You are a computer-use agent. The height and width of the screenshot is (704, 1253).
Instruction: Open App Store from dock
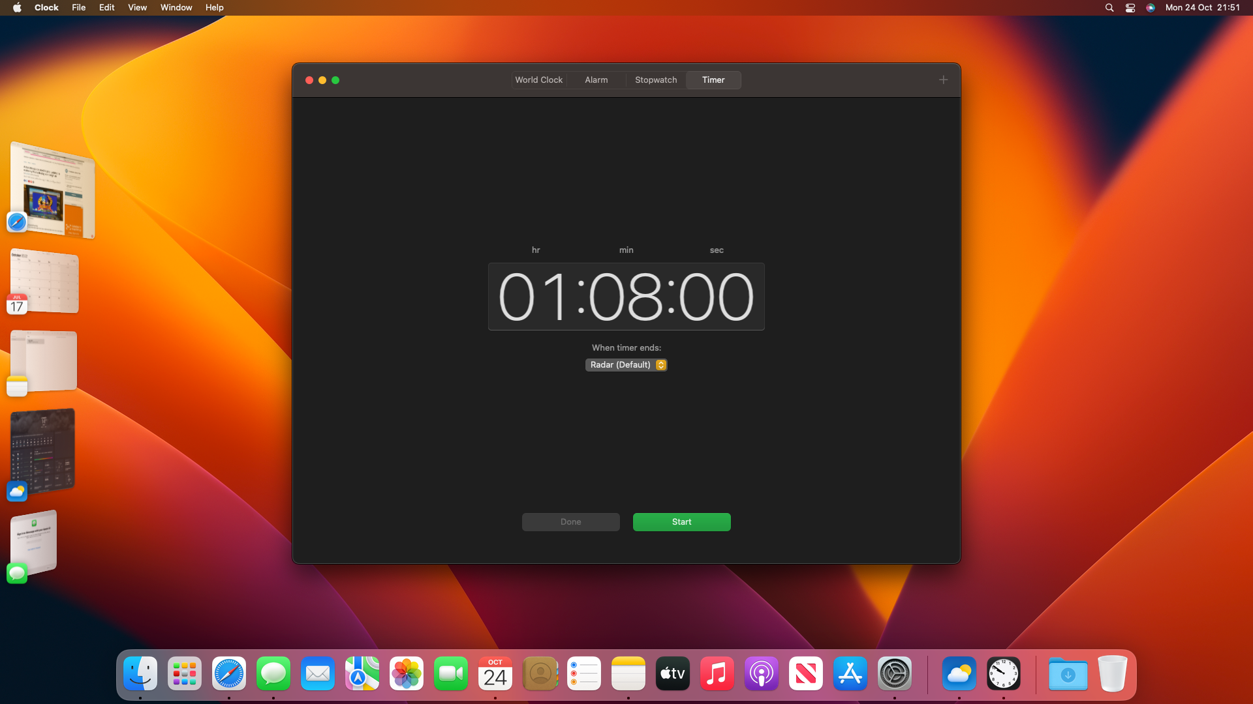tap(850, 674)
